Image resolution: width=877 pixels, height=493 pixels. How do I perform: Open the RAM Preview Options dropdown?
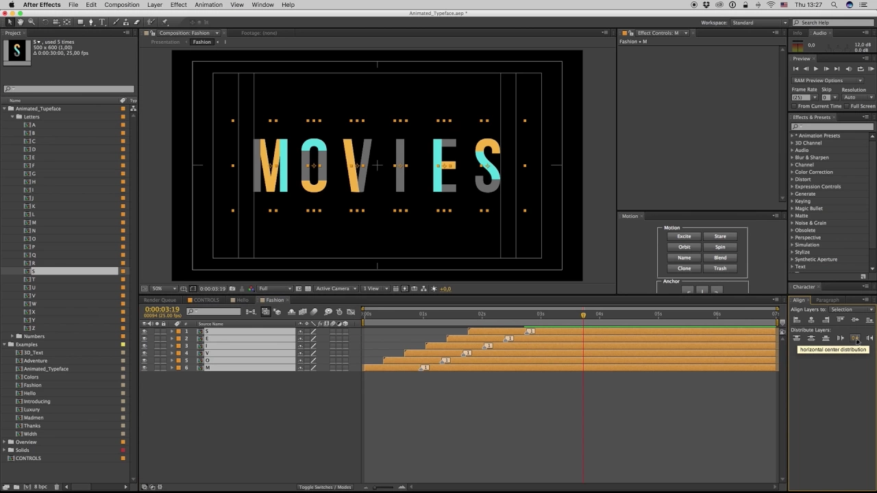coord(828,80)
